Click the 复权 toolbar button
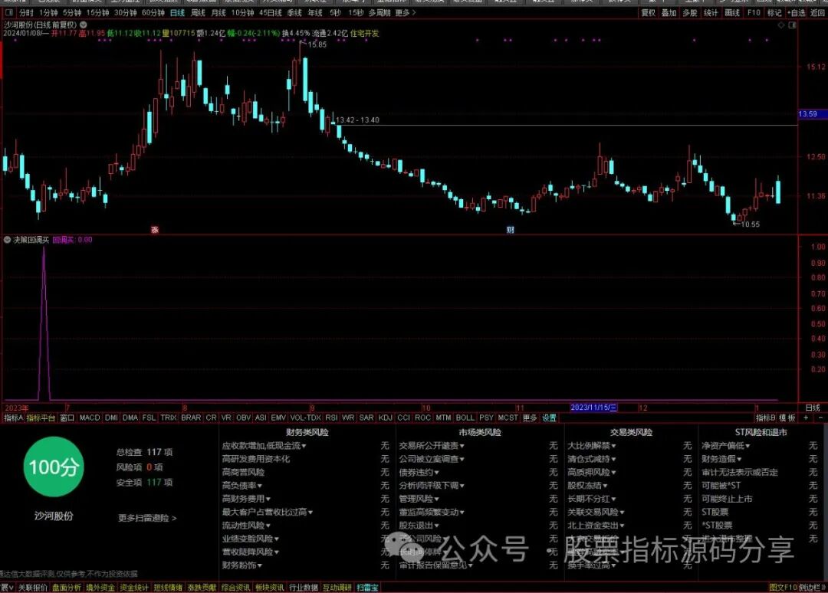Screen dimensions: 828x593 tap(648, 13)
